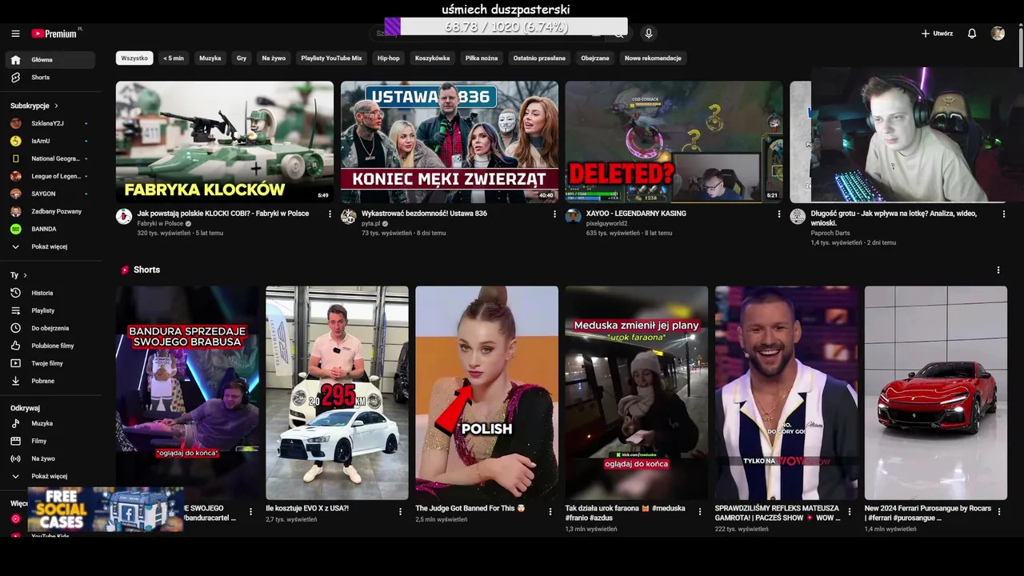Open Muzyka under Odkrywaj
The image size is (1024, 576).
[x=50, y=423]
